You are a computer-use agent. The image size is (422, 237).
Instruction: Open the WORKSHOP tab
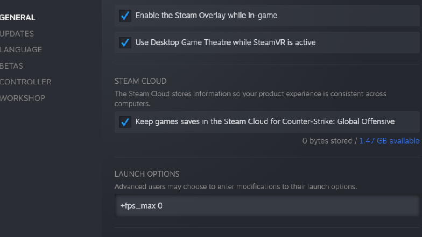[x=23, y=98]
